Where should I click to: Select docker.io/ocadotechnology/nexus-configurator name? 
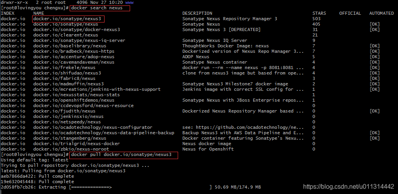point(93,127)
